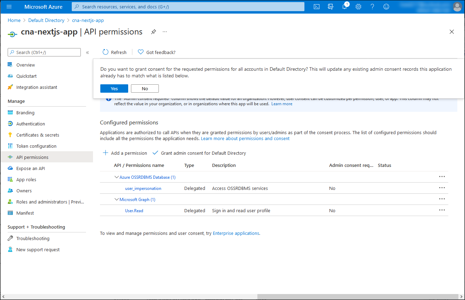Sort by API / Permissions name header
The image size is (465, 300).
point(139,165)
